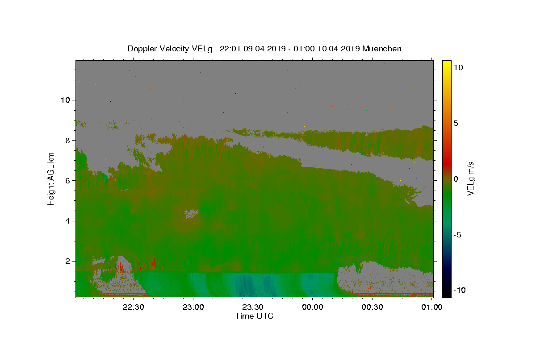Click the yellow top of the colorbar

tap(447, 65)
